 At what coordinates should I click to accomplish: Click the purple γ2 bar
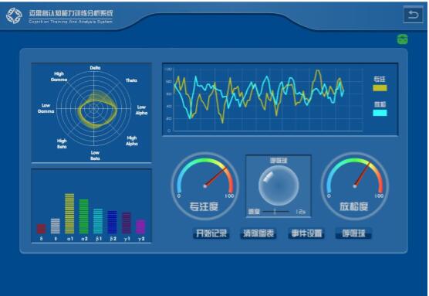pos(140,226)
